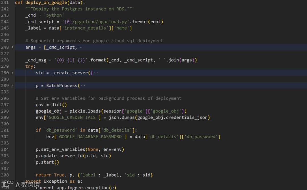Click line number 298 in the gutter
Screen dimensions: 307x190
[5, 111]
